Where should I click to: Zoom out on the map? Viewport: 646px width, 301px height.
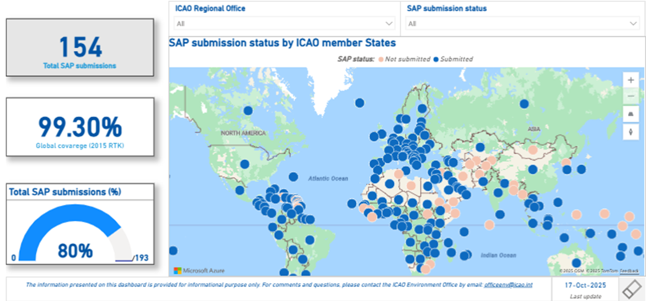pos(631,96)
